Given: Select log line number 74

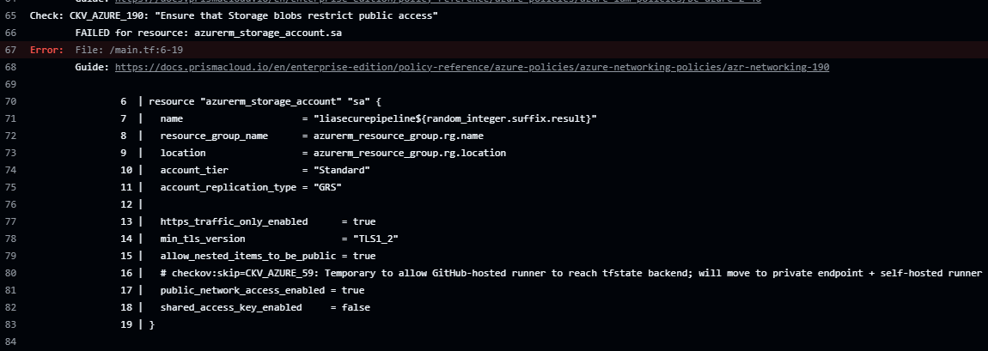Looking at the screenshot, I should (10, 170).
